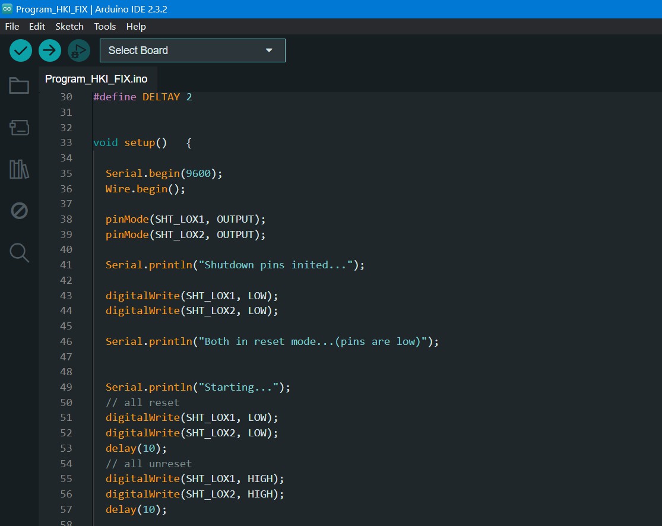
Task: Open the Help menu
Action: (x=136, y=27)
